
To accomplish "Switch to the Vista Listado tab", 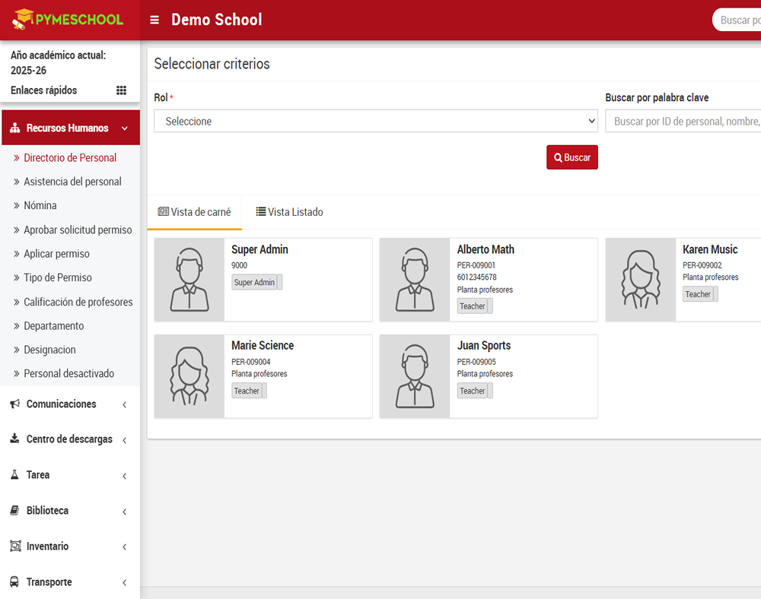I will click(289, 212).
